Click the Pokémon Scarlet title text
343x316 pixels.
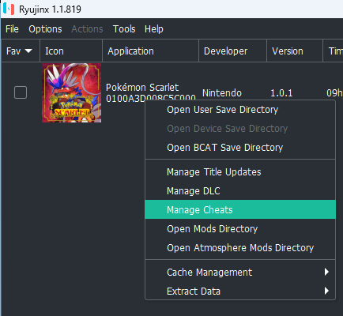[142, 88]
